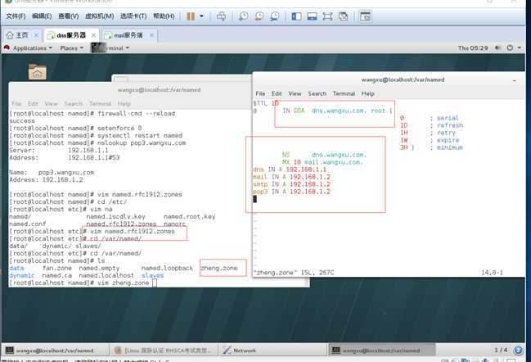Click the Red Hat logo in Applications

(7, 48)
